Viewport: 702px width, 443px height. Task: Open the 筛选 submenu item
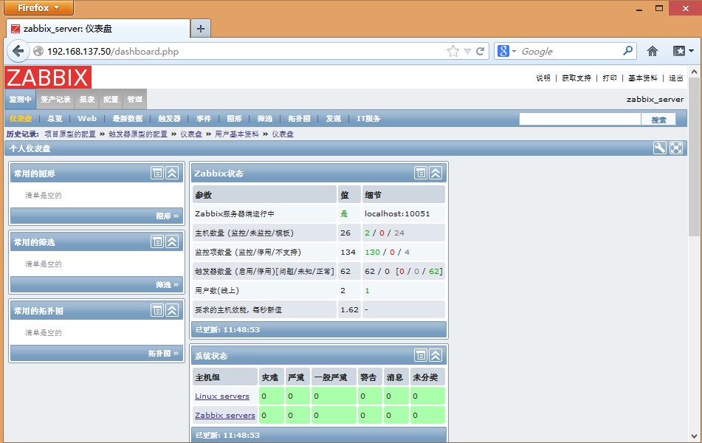tap(264, 119)
